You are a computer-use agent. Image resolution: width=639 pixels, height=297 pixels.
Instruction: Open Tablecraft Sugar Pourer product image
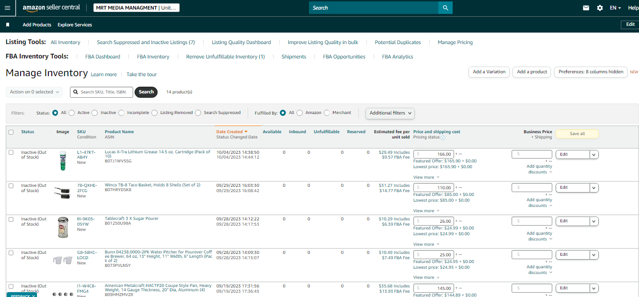(63, 227)
